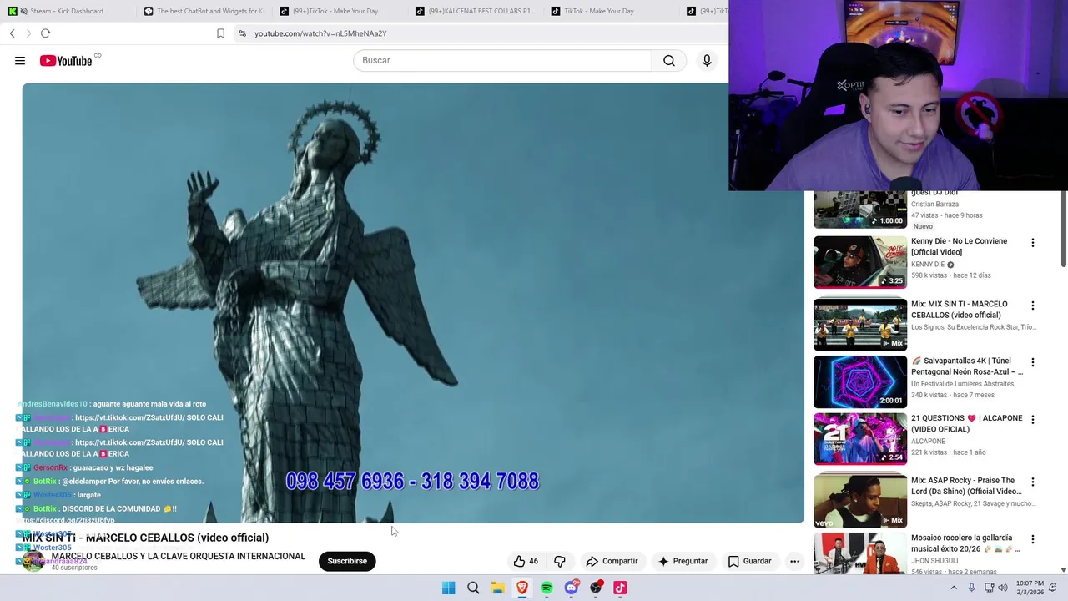Switch to best ChatBot and Widgets tab

[204, 11]
